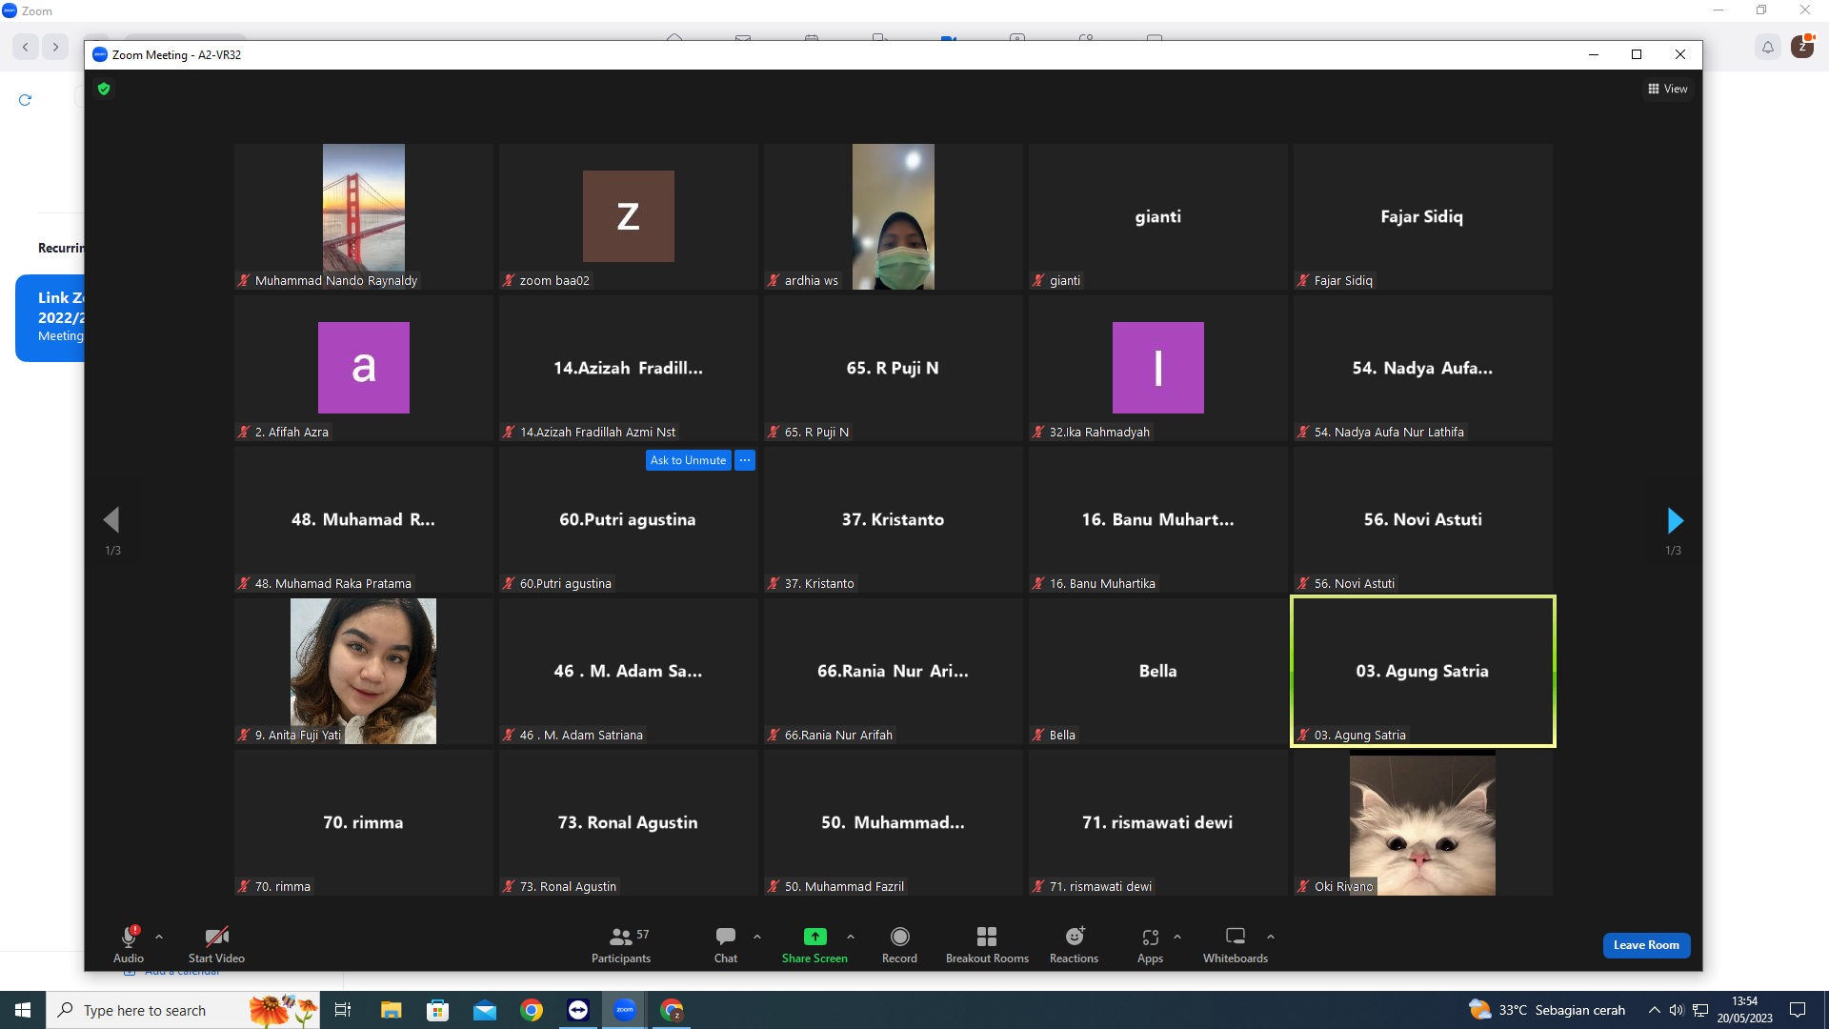Expand audio options arrow next to Audio
This screenshot has height=1029, width=1829.
point(159,937)
